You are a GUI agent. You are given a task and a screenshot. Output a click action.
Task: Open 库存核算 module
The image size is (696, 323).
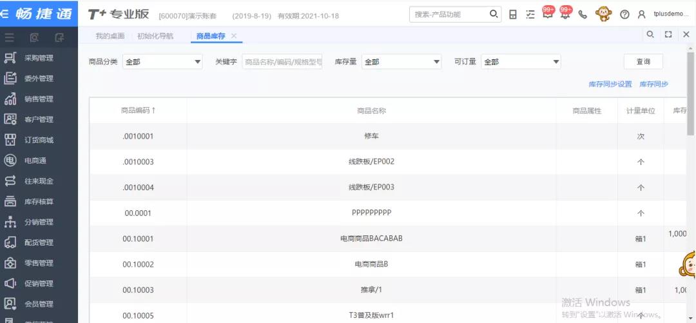(39, 201)
